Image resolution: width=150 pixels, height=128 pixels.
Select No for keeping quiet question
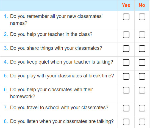pyautogui.click(x=142, y=62)
